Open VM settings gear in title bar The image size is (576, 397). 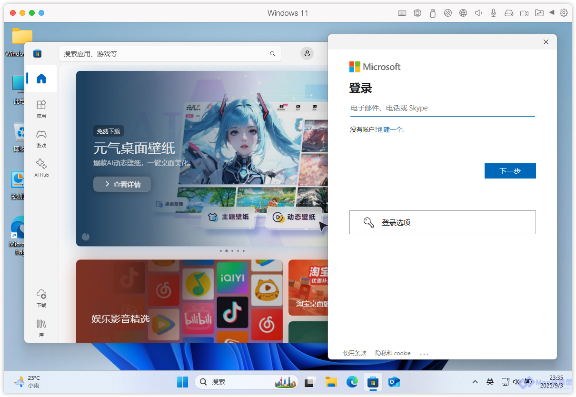[x=564, y=13]
